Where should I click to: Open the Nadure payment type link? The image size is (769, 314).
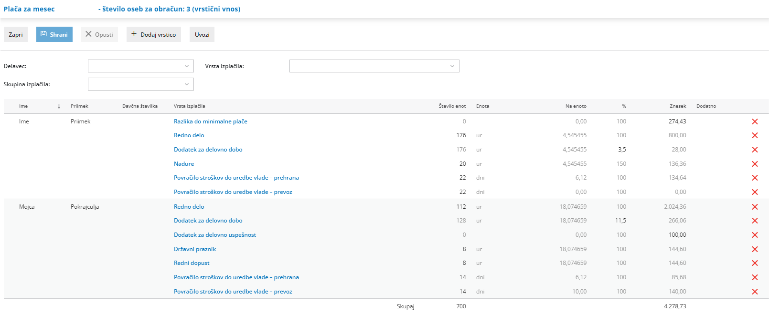[x=184, y=164]
